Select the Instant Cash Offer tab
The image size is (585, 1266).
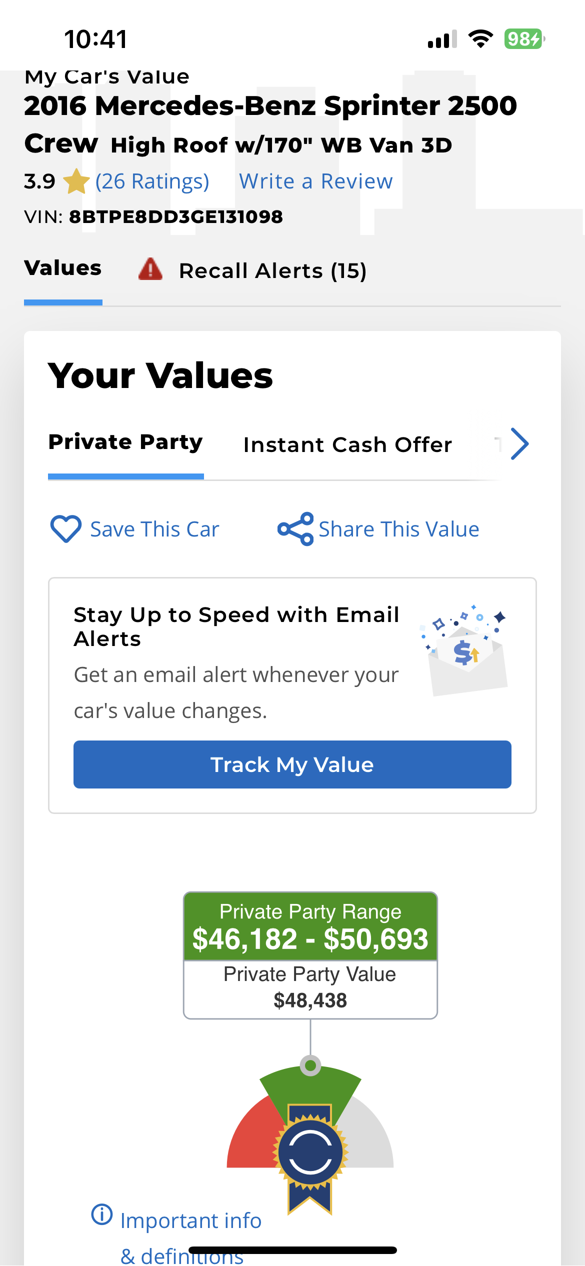coord(347,444)
